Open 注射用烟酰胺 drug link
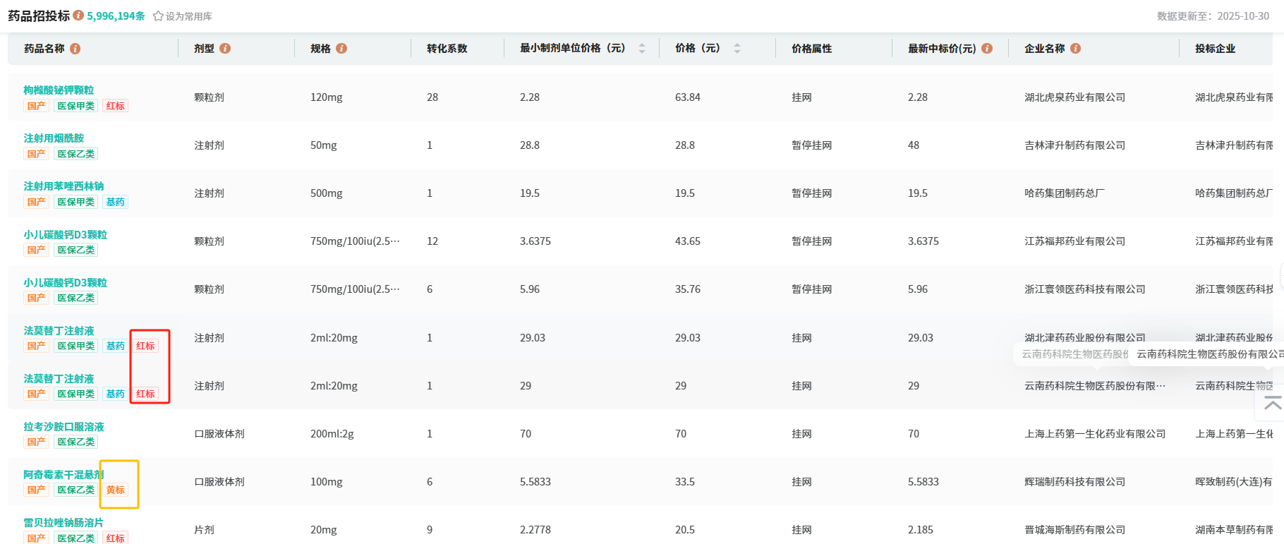This screenshot has height=544, width=1284. pos(54,138)
